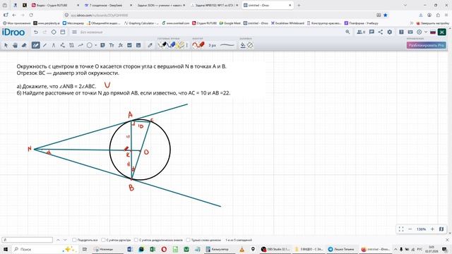Change language via the flag icon
Screen dimensions: 452x254
pyautogui.click(x=433, y=32)
